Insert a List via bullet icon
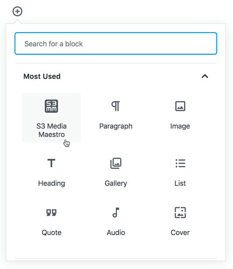Image resolution: width=233 pixels, height=269 pixels. tap(180, 163)
